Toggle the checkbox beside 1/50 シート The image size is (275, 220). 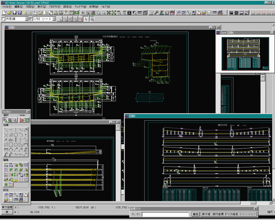coord(30,19)
